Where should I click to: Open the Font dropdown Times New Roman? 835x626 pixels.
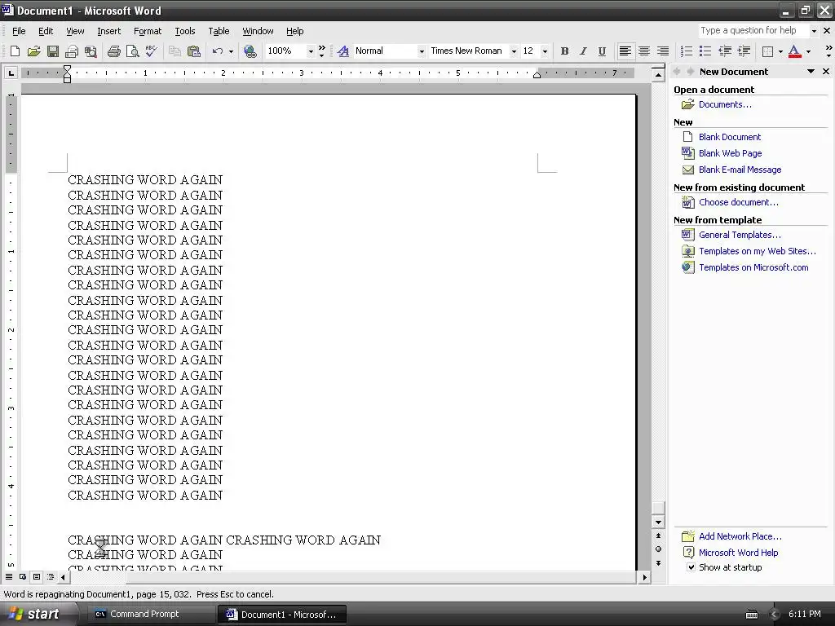[x=514, y=51]
